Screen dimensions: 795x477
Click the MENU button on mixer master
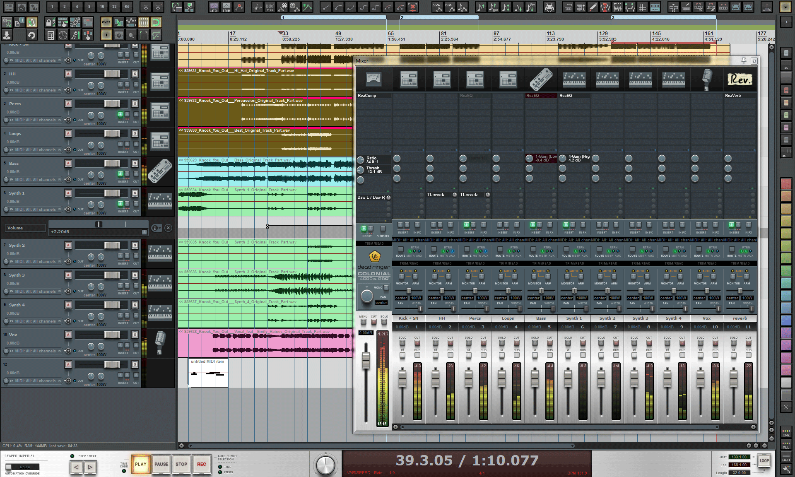point(363,322)
